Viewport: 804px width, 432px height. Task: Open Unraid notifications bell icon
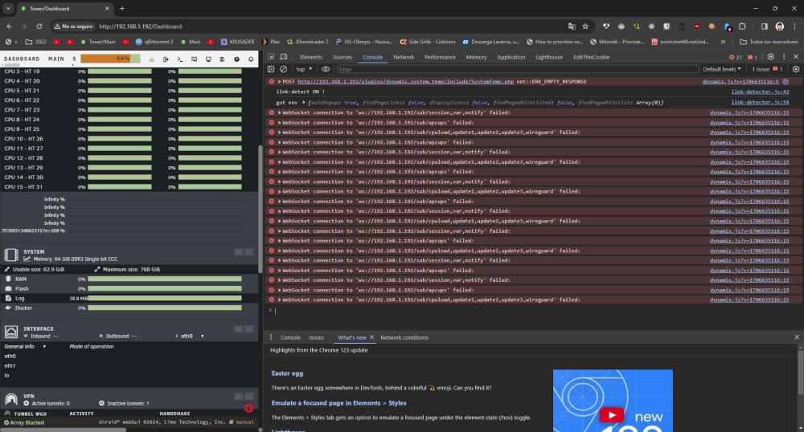[251, 59]
